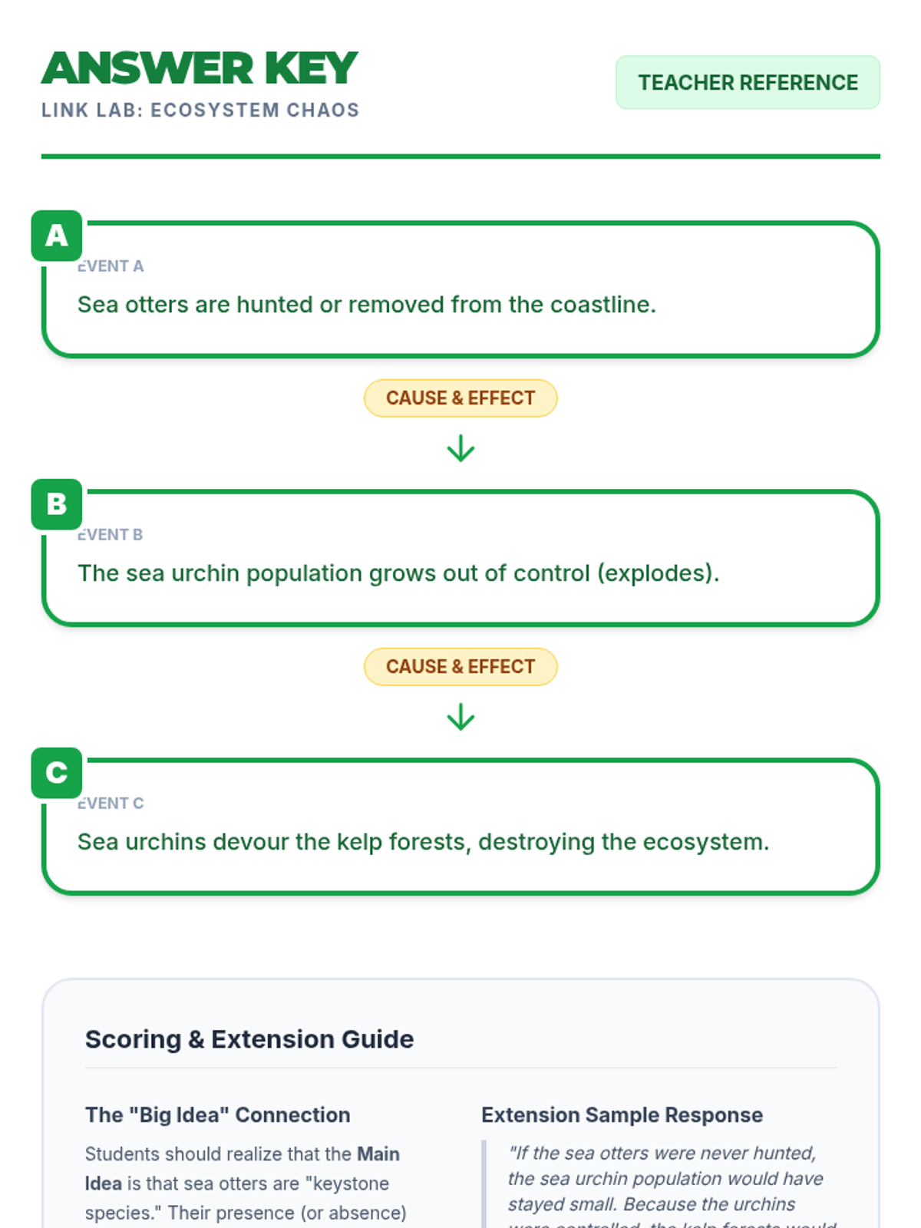Click the green letter B badge
921x1228 pixels.
(57, 504)
